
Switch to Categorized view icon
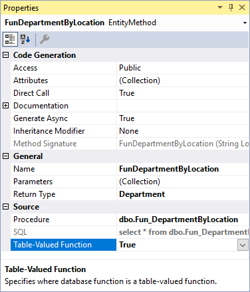10,39
